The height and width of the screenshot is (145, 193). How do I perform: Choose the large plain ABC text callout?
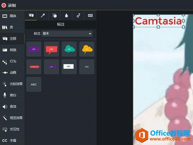click(x=34, y=84)
